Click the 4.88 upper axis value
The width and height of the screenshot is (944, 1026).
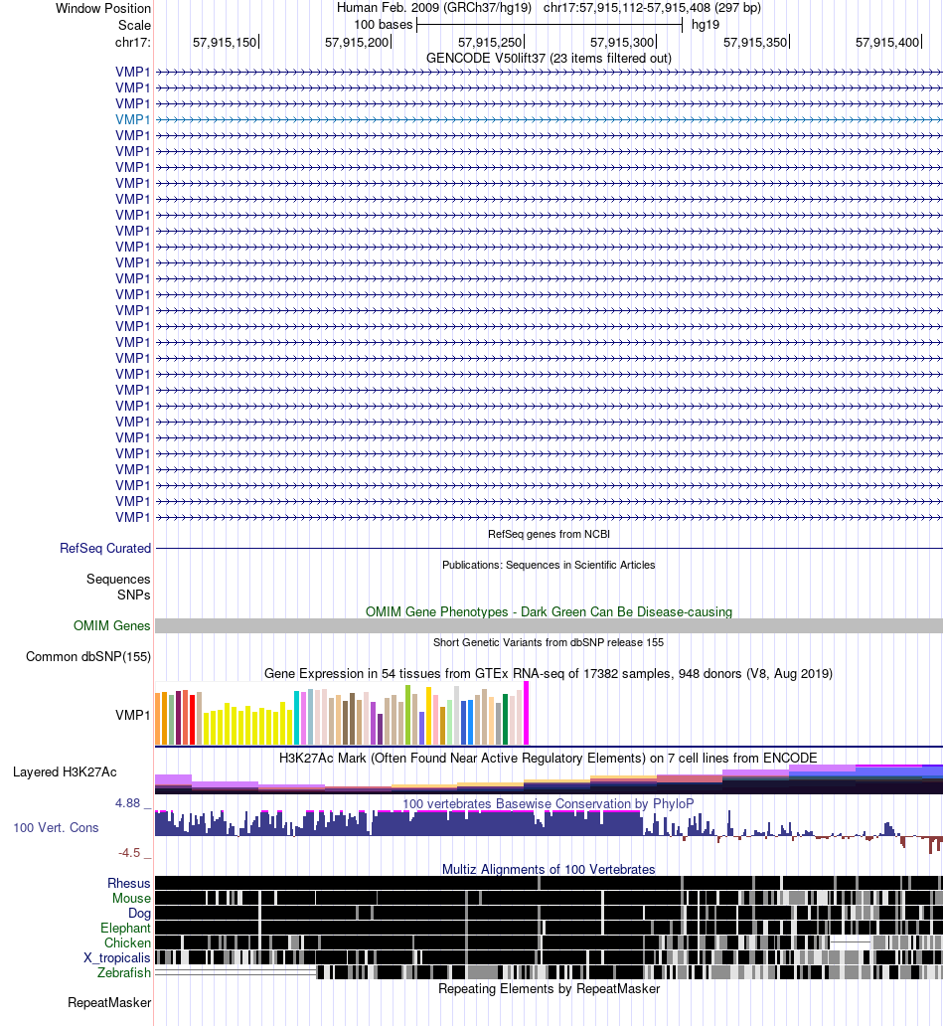point(127,803)
